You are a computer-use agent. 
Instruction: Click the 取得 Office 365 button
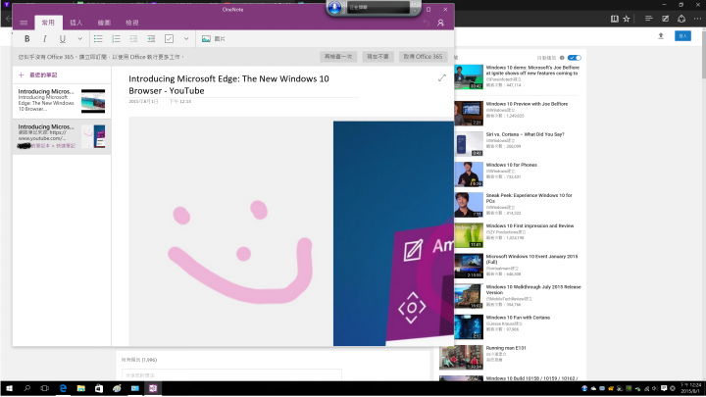[423, 57]
